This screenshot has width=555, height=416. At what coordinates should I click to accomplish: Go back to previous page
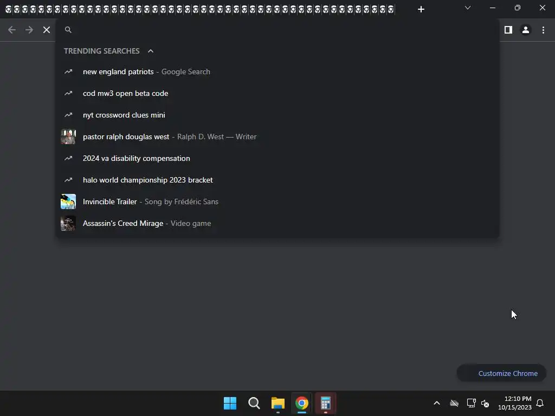(12, 30)
